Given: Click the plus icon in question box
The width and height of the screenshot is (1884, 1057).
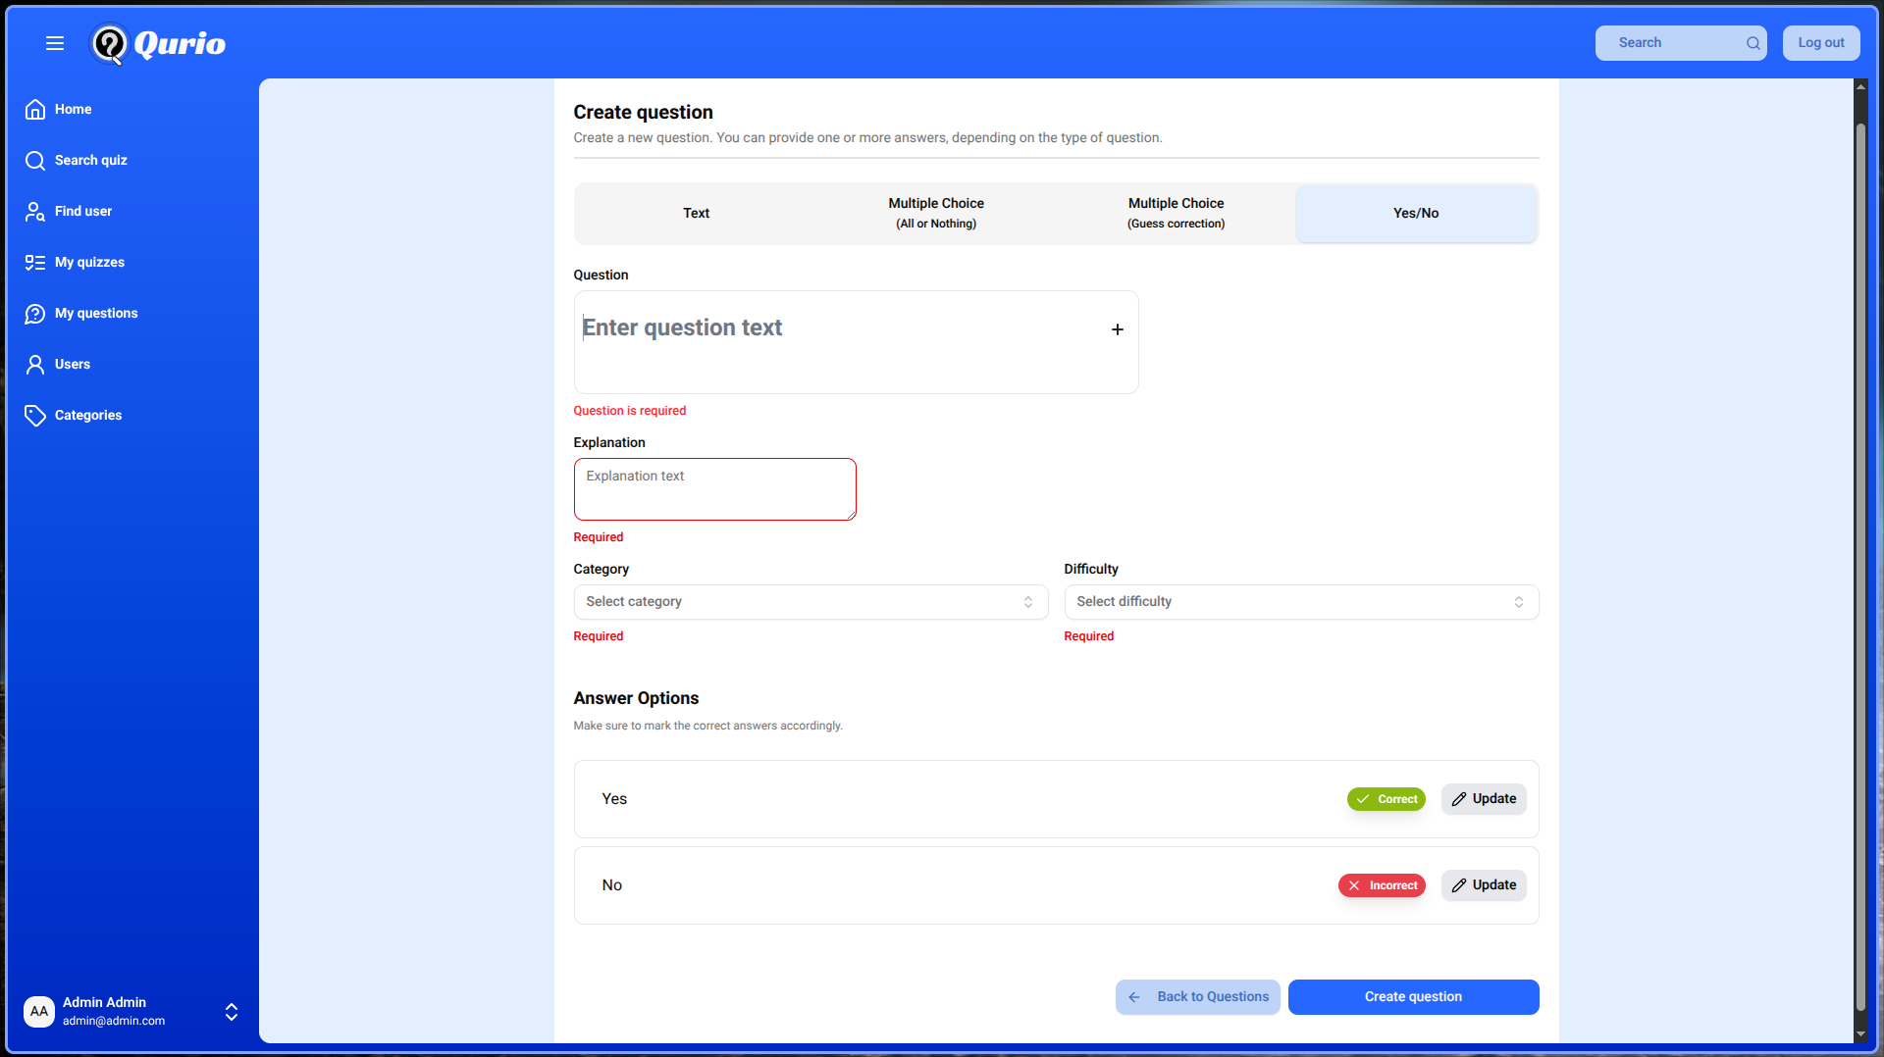Looking at the screenshot, I should 1117,329.
